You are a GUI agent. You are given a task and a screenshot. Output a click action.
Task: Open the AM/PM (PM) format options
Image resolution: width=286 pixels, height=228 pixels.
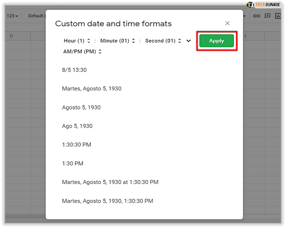point(82,52)
